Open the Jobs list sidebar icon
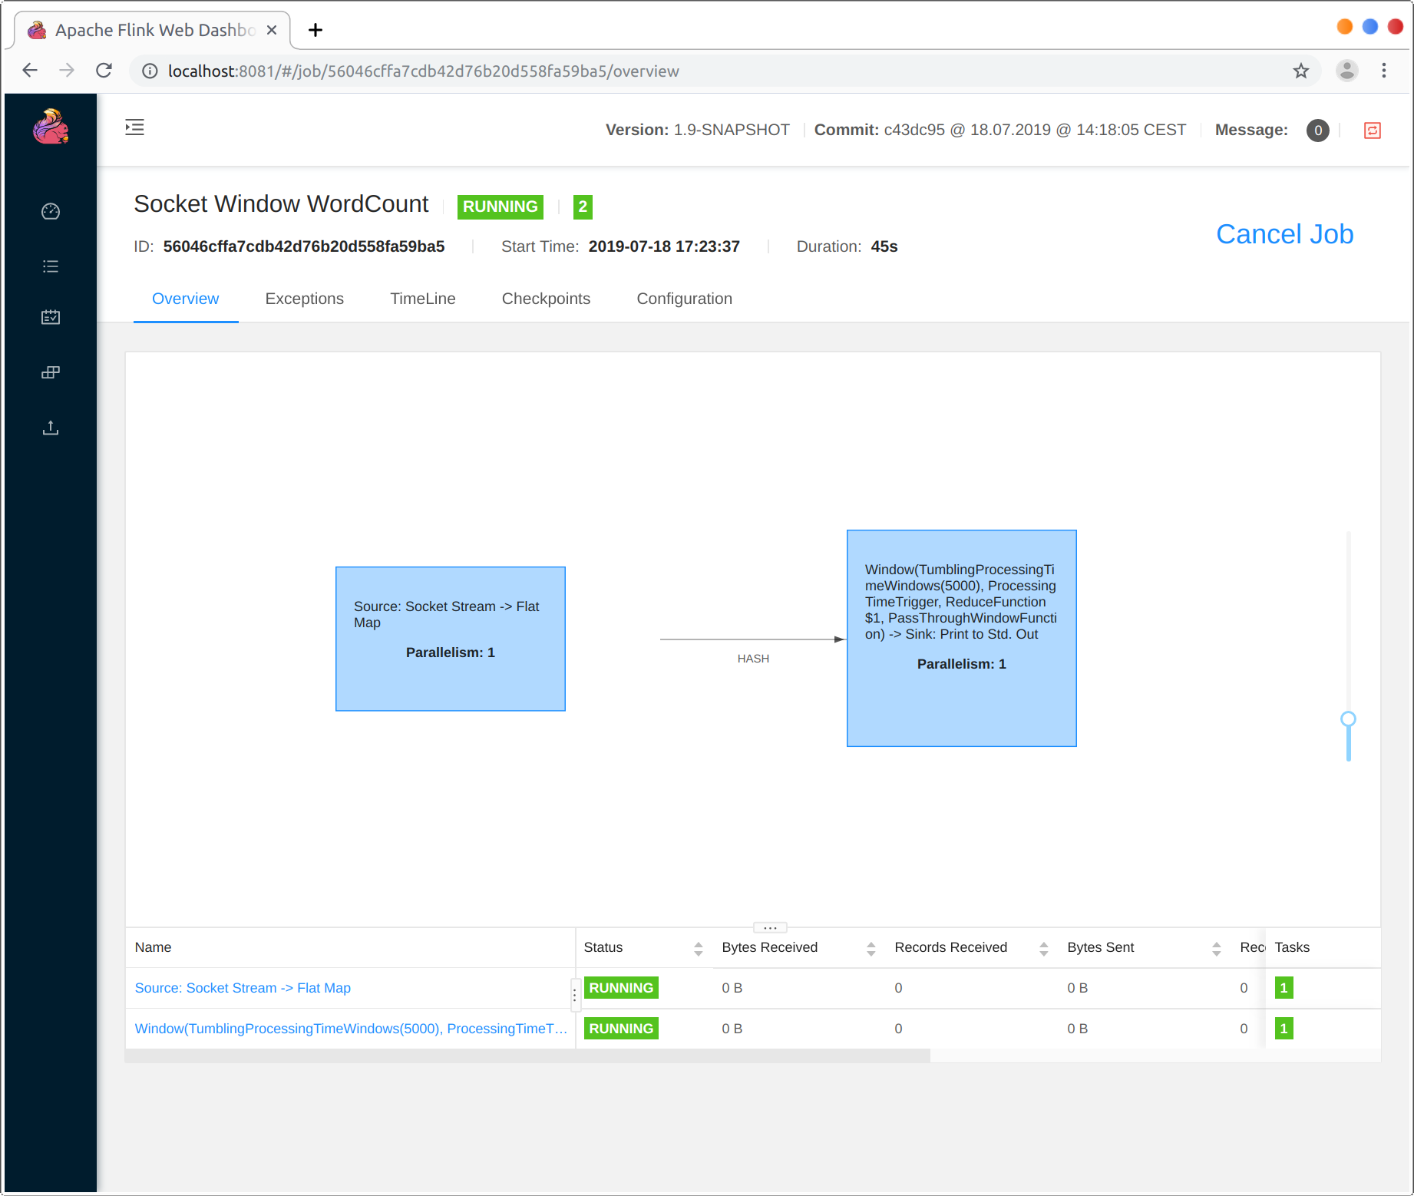 (51, 266)
